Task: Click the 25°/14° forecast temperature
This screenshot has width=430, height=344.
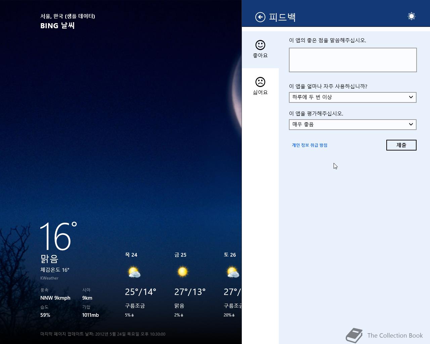Action: point(140,292)
